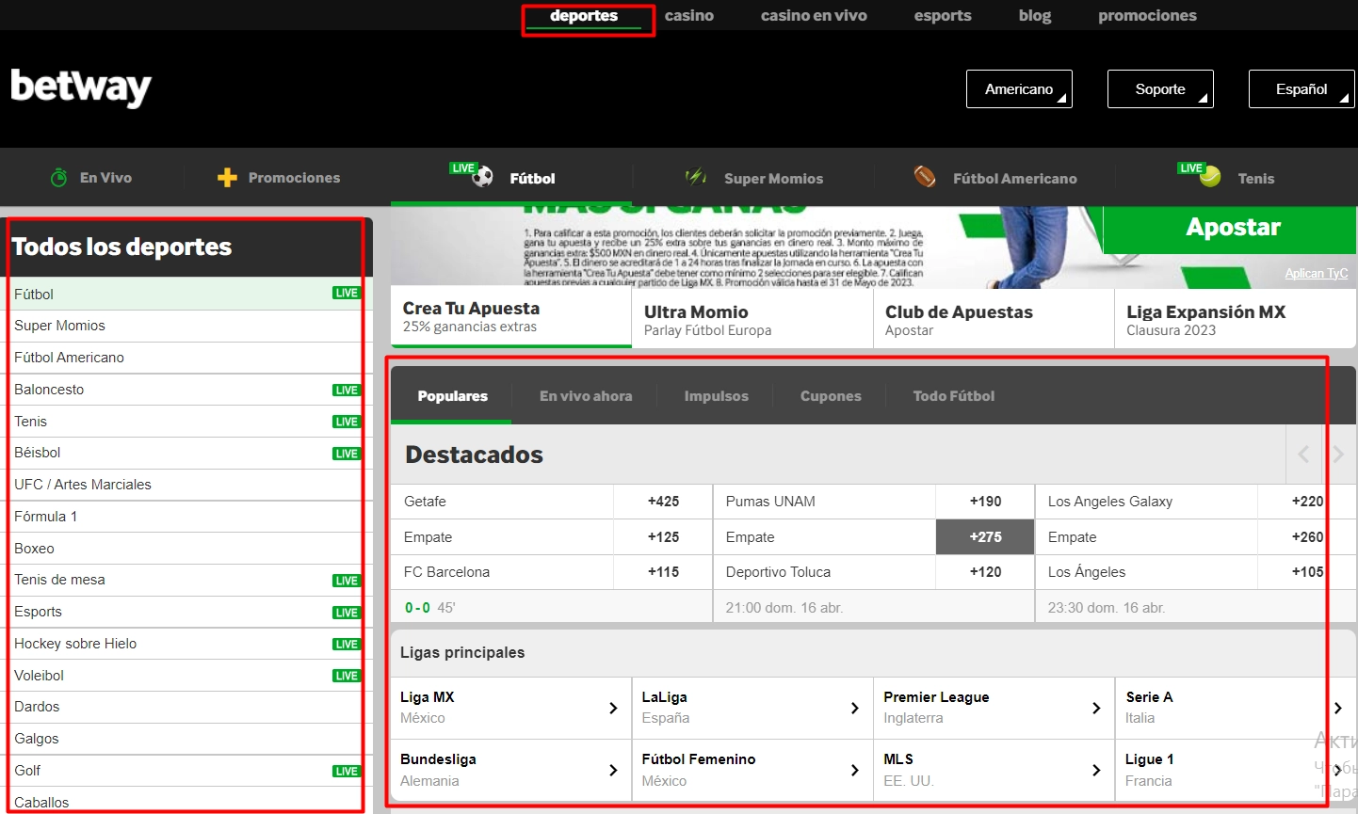Open the deportes top menu
This screenshot has width=1358, height=814.
[x=584, y=16]
